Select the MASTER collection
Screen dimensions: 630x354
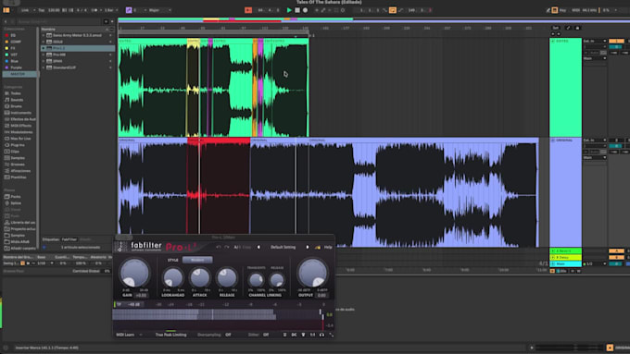pos(19,74)
